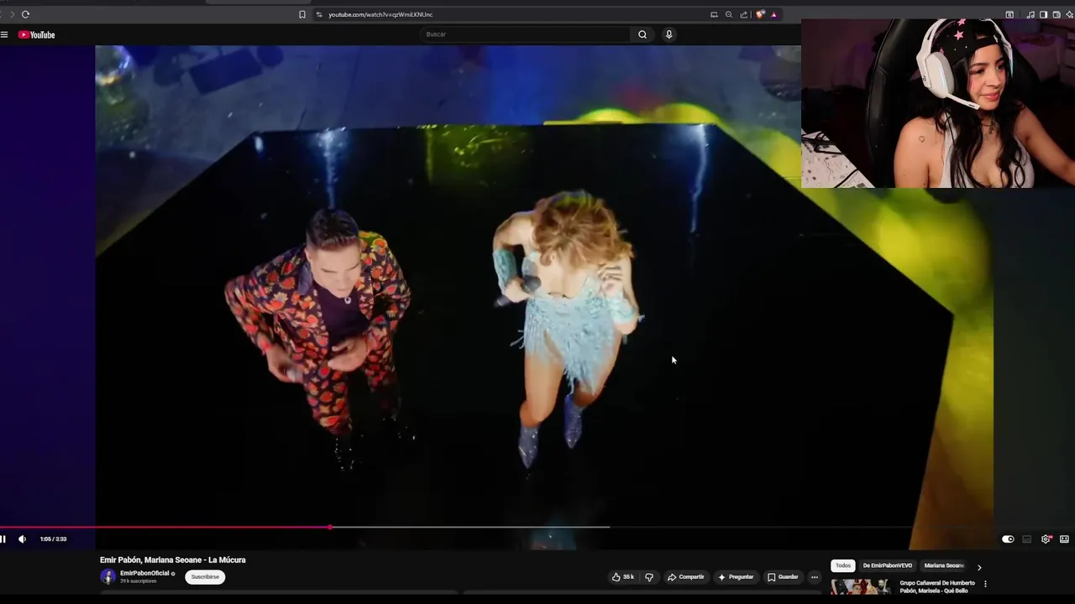This screenshot has height=604, width=1075.
Task: Open the EmirPabonOficial channel name link
Action: click(144, 574)
